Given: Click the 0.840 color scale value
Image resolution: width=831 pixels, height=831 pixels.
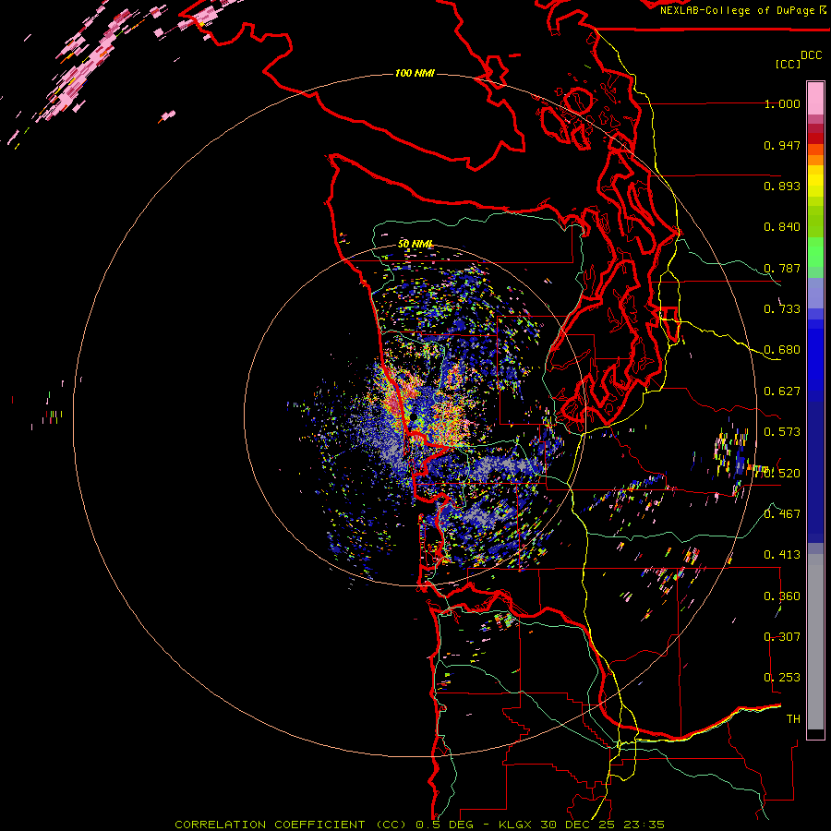Looking at the screenshot, I should 782,227.
